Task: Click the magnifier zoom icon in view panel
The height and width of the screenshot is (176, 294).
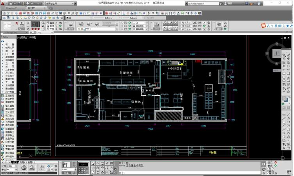Action: tap(43, 23)
